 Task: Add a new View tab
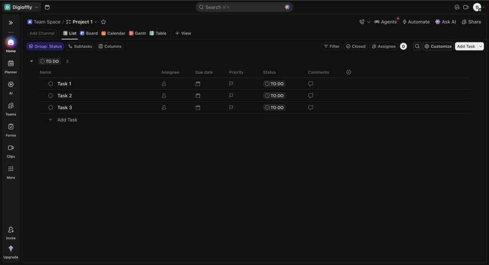pos(183,33)
